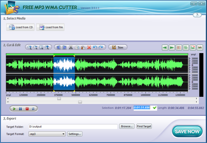207x143 pixels.
Task: Click the Length value 0:00:34.486
Action: 176,108
